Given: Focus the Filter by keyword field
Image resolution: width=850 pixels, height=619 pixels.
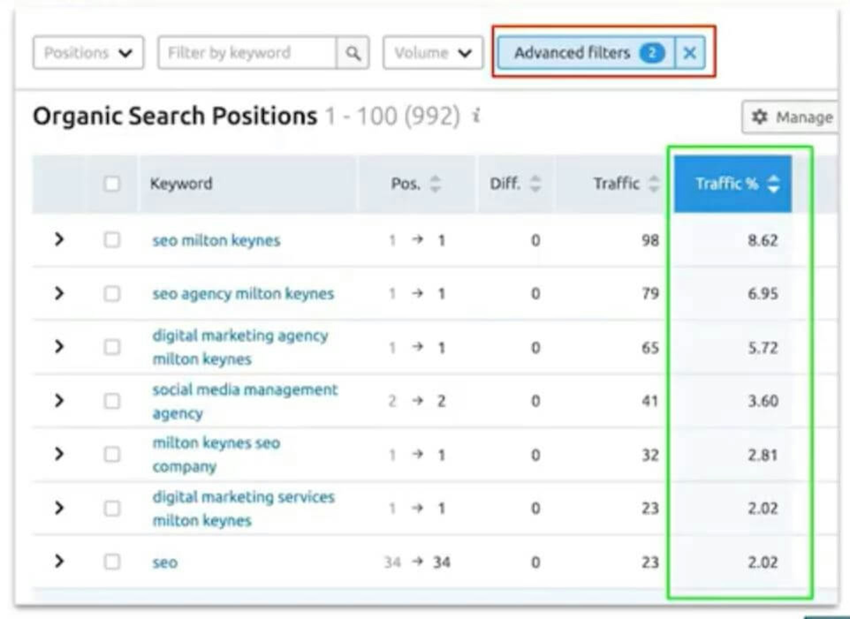Looking at the screenshot, I should pyautogui.click(x=247, y=53).
